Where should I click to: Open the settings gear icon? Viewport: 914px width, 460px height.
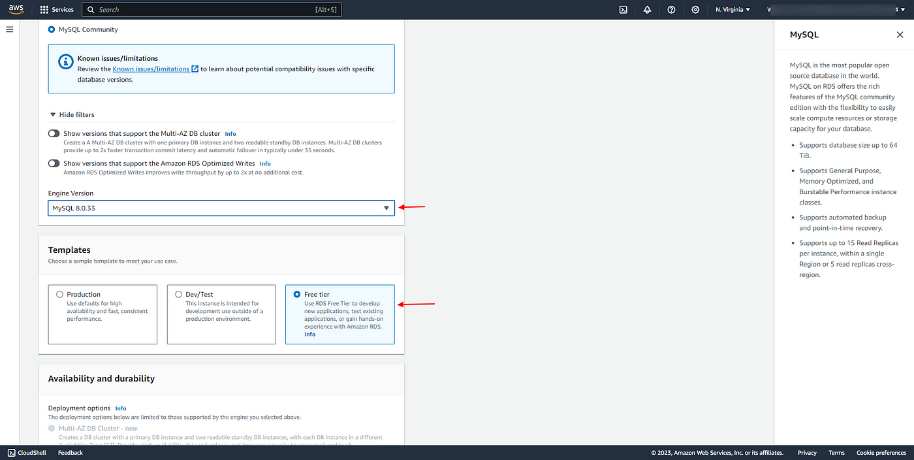tap(695, 10)
